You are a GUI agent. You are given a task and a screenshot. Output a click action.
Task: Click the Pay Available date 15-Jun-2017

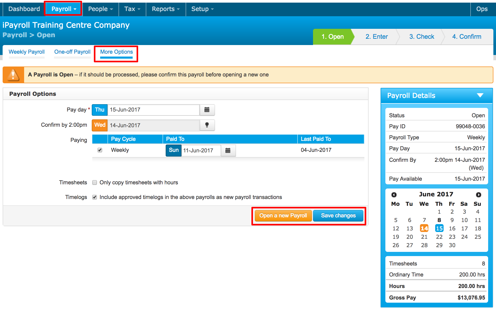(x=470, y=179)
